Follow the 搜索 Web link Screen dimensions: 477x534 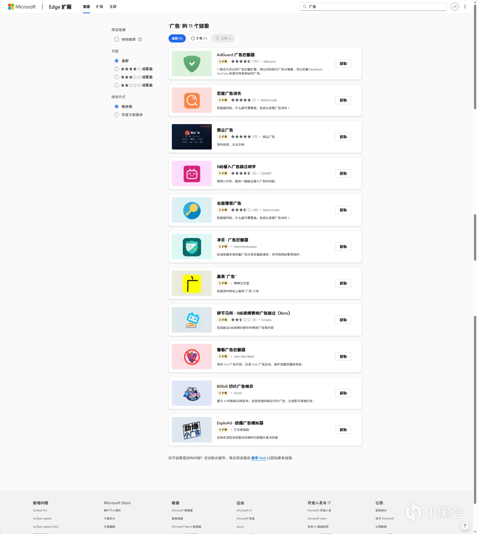pyautogui.click(x=259, y=458)
